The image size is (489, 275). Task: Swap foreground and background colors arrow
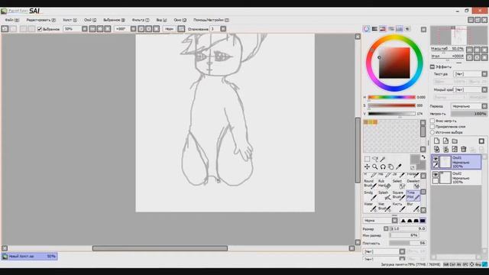[x=423, y=157]
